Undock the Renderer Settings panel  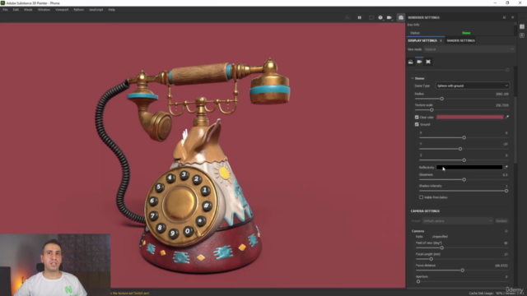point(504,17)
